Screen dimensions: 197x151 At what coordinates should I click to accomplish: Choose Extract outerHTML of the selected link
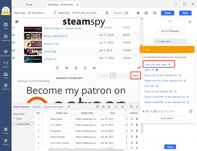point(165,102)
